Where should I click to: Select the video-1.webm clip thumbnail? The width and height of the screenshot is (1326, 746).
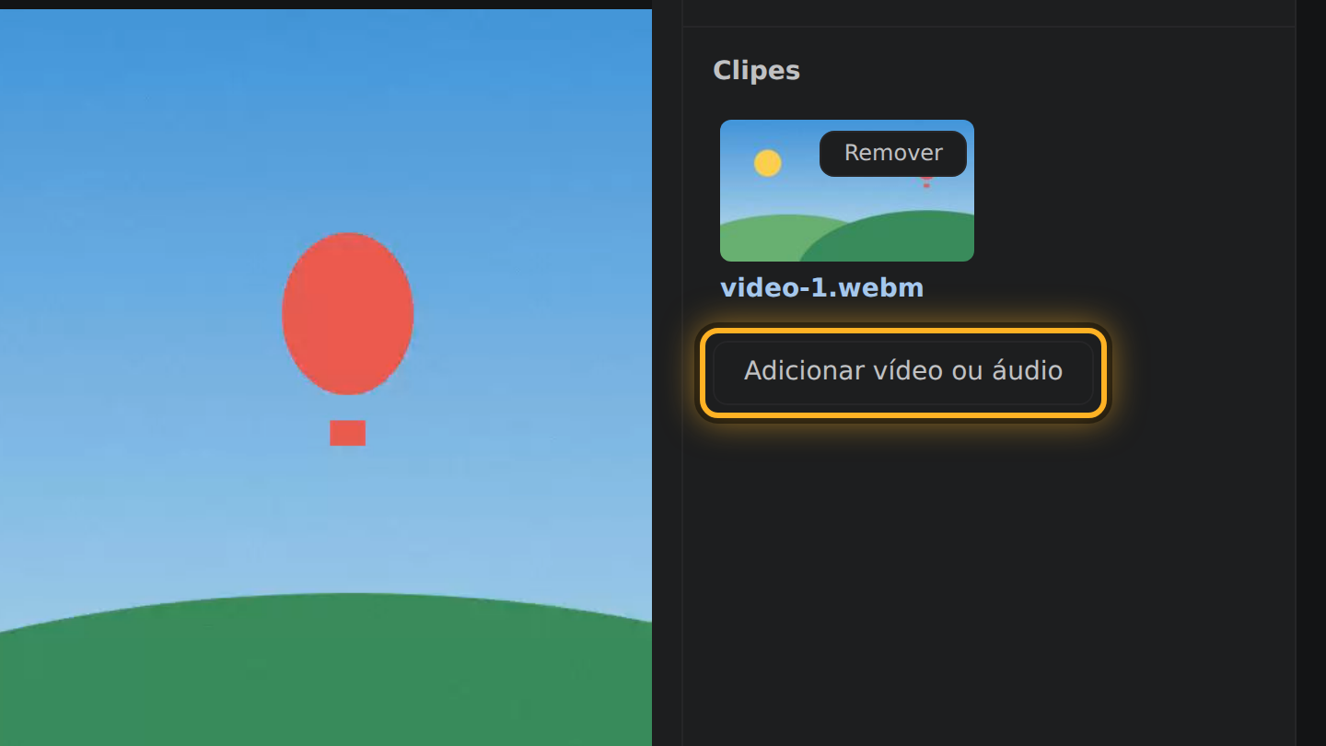coord(847,191)
